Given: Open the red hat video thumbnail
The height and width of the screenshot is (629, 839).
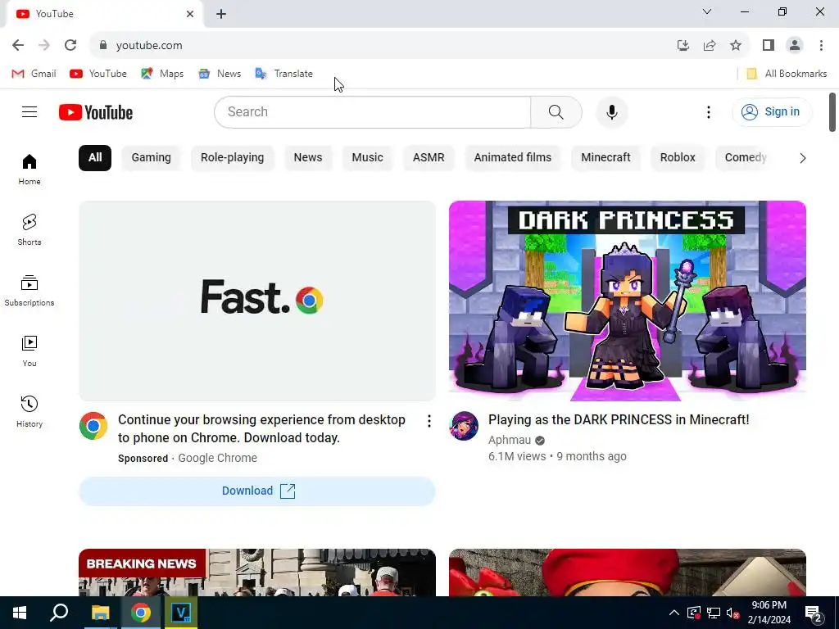Looking at the screenshot, I should click(628, 572).
